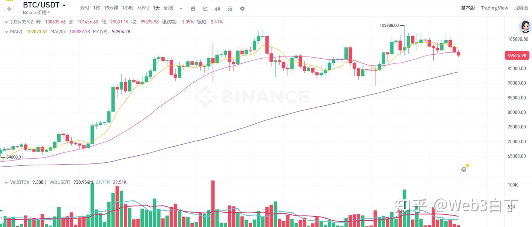Switch to the Trading View tab
The image size is (532, 227).
pyautogui.click(x=494, y=8)
